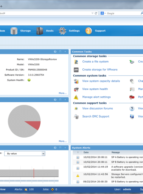The height and width of the screenshot is (194, 143).
Task: Click red icon beside the Perf link
Action: click(x=132, y=97)
